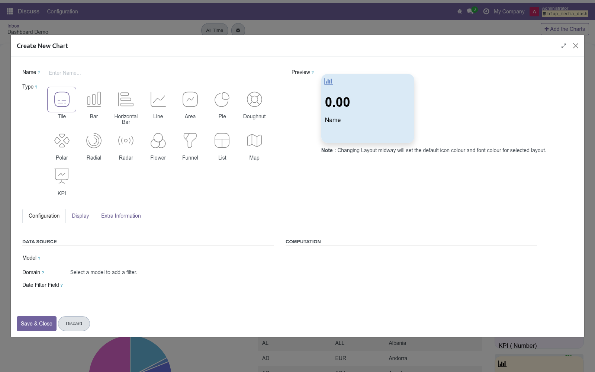Click the Domain help question mark
Screen dimensions: 595x372
(x=43, y=273)
